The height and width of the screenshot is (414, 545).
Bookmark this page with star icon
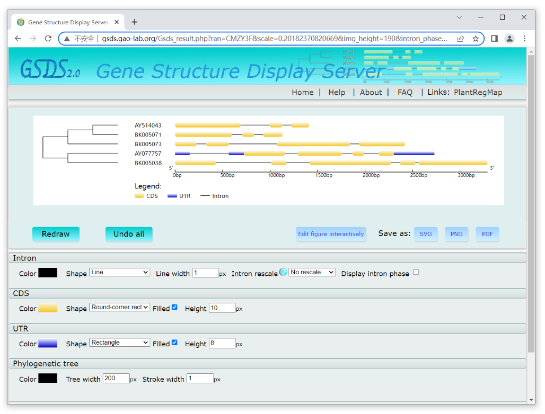pyautogui.click(x=476, y=39)
